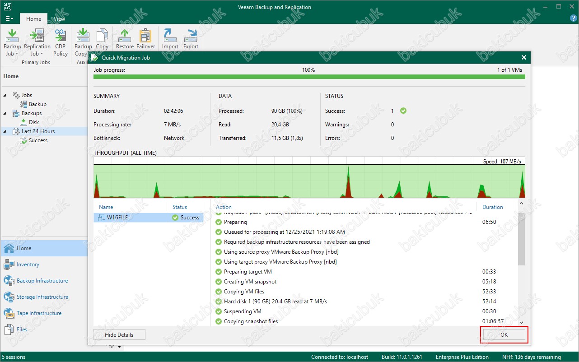Click the throughput graph

[x=309, y=177]
